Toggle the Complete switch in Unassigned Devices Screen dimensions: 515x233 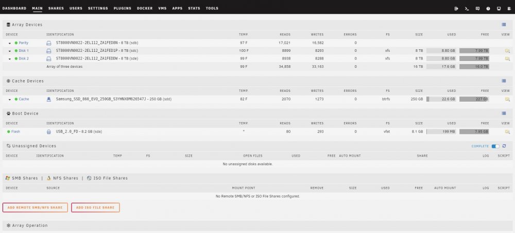[495, 146]
